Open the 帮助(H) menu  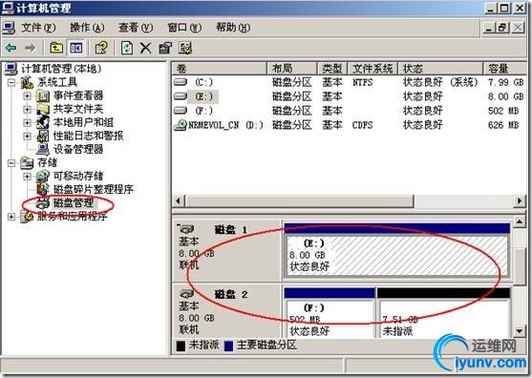click(x=233, y=28)
